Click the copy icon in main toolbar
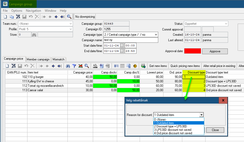Viewport: 244px width, 142px height. 12,17
